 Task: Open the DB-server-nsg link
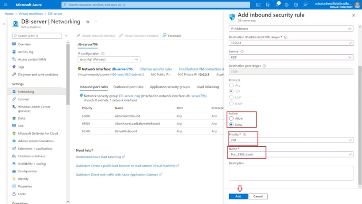(x=129, y=96)
